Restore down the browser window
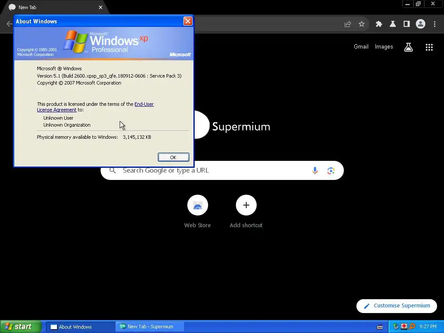The image size is (444, 333). pyautogui.click(x=418, y=3)
